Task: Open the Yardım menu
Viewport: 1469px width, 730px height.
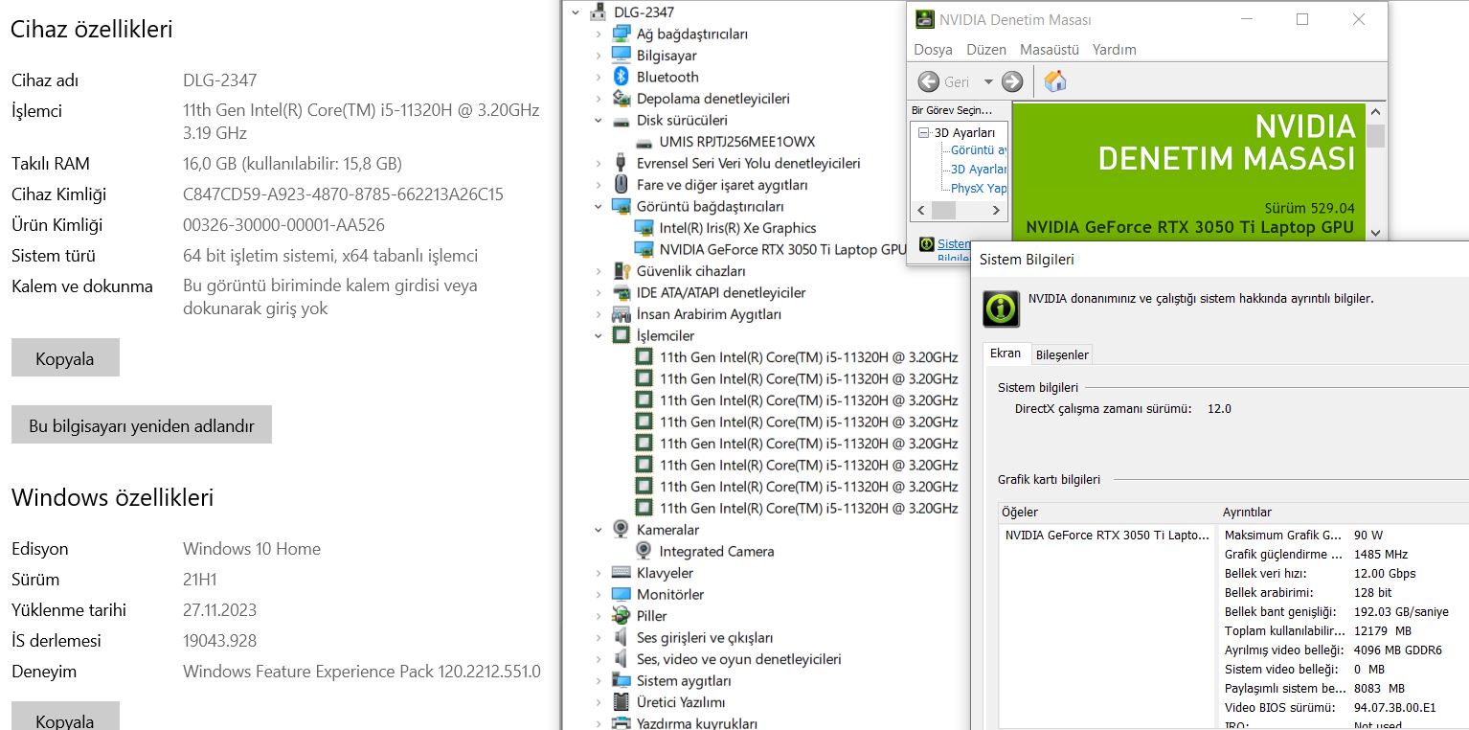Action: pyautogui.click(x=1115, y=50)
